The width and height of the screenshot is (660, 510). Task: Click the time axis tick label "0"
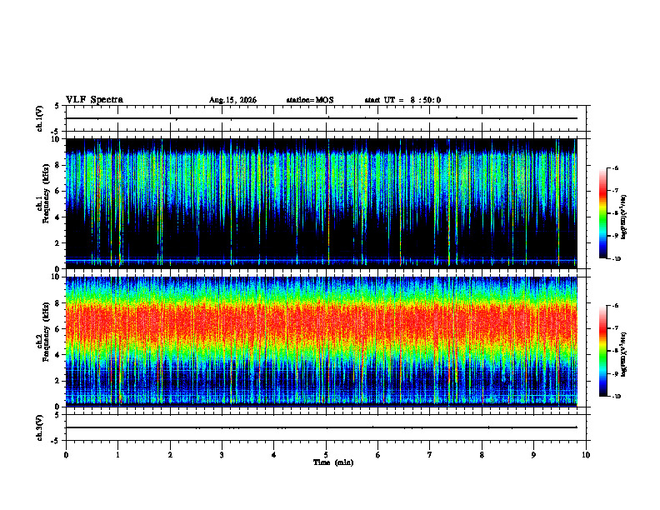66,455
